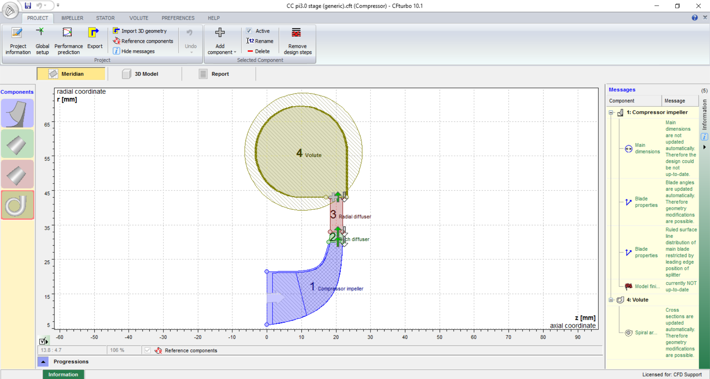Switch to the 3D Model view
This screenshot has width=710, height=379.
[x=141, y=74]
